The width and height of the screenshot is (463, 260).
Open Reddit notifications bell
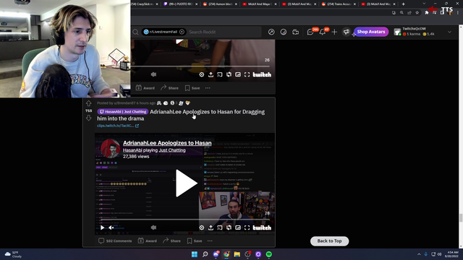322,32
